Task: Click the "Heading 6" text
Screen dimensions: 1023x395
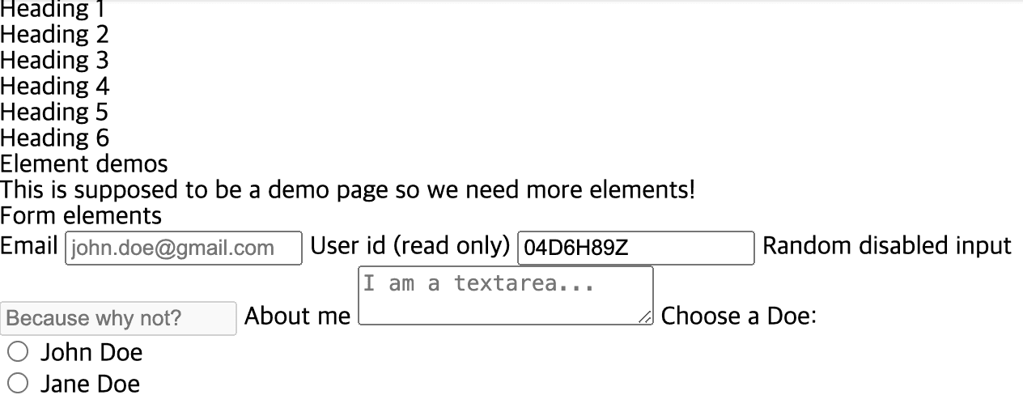Action: pos(54,138)
